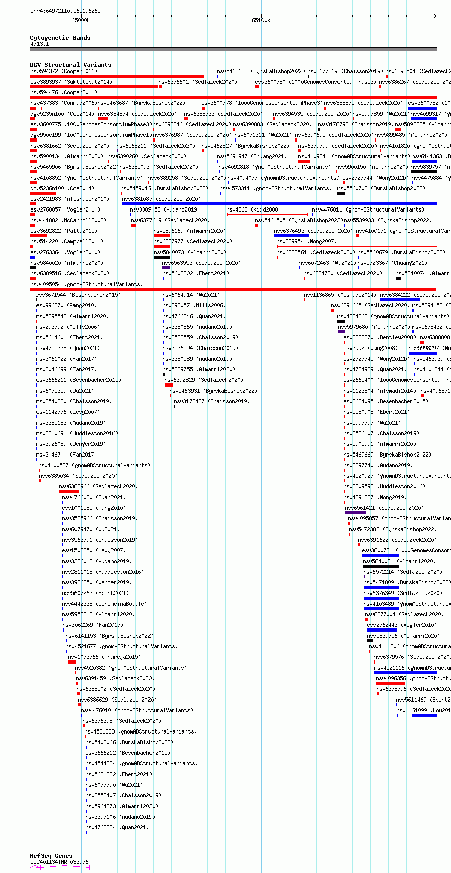Open nsv1123804 (Alsmadi2014)

tap(380, 391)
